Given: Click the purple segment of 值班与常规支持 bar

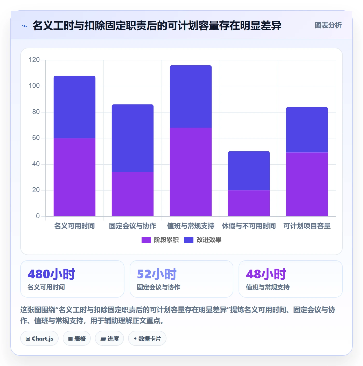Looking at the screenshot, I should 191,172.
